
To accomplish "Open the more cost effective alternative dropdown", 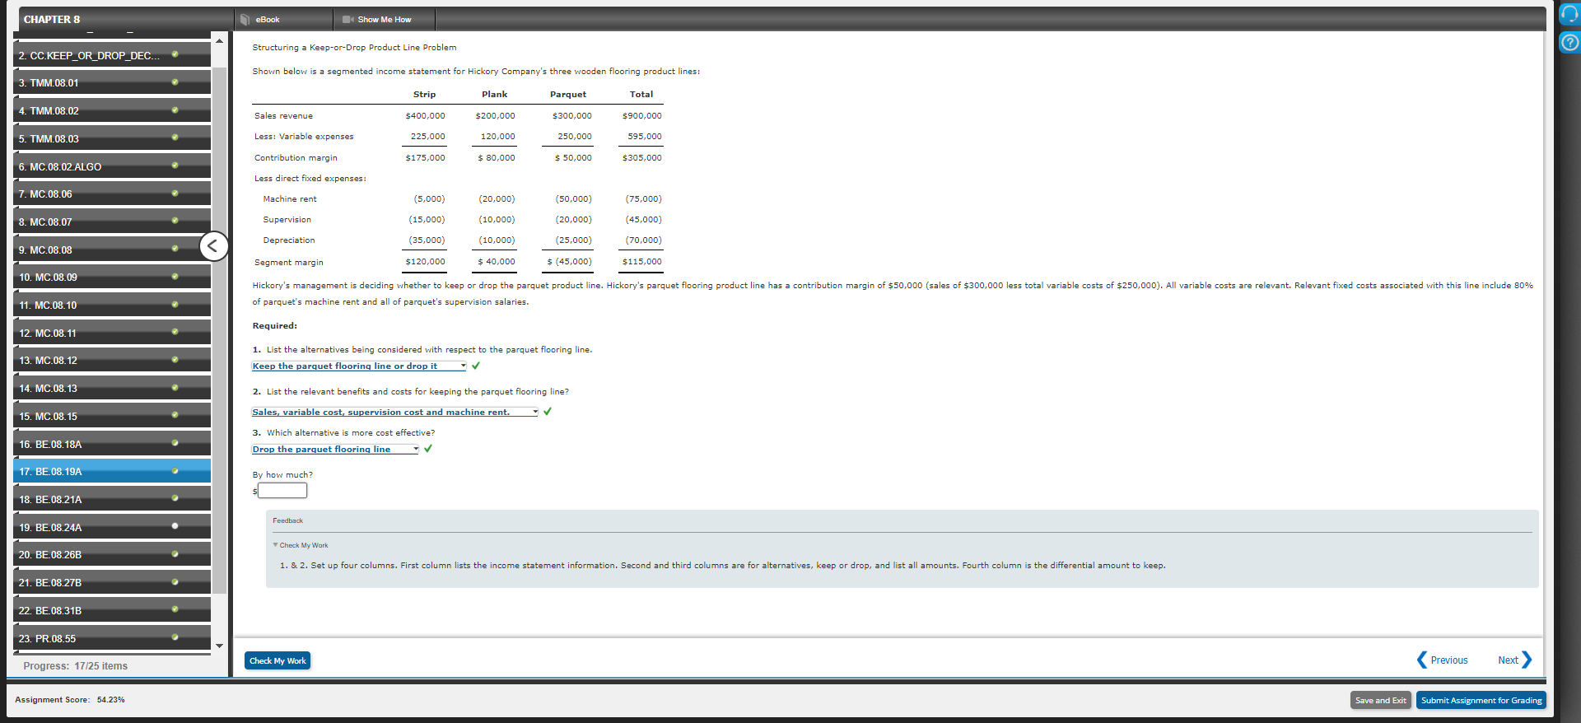I will [335, 449].
